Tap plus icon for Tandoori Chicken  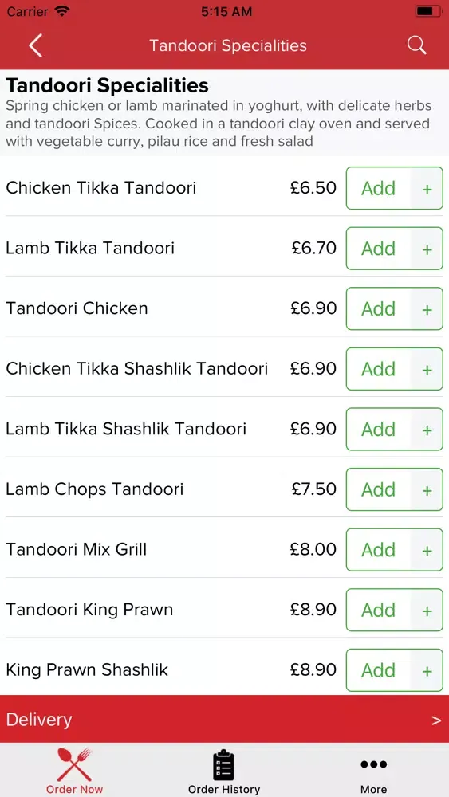point(427,309)
